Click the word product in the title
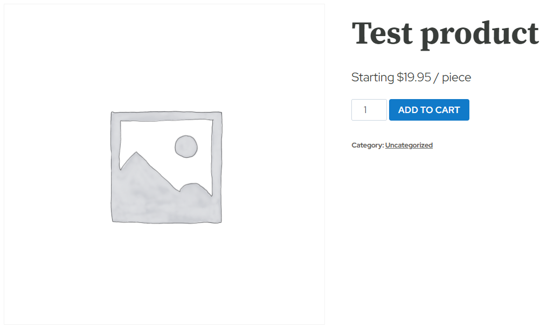Viewport: 547px width, 329px height. (480, 35)
